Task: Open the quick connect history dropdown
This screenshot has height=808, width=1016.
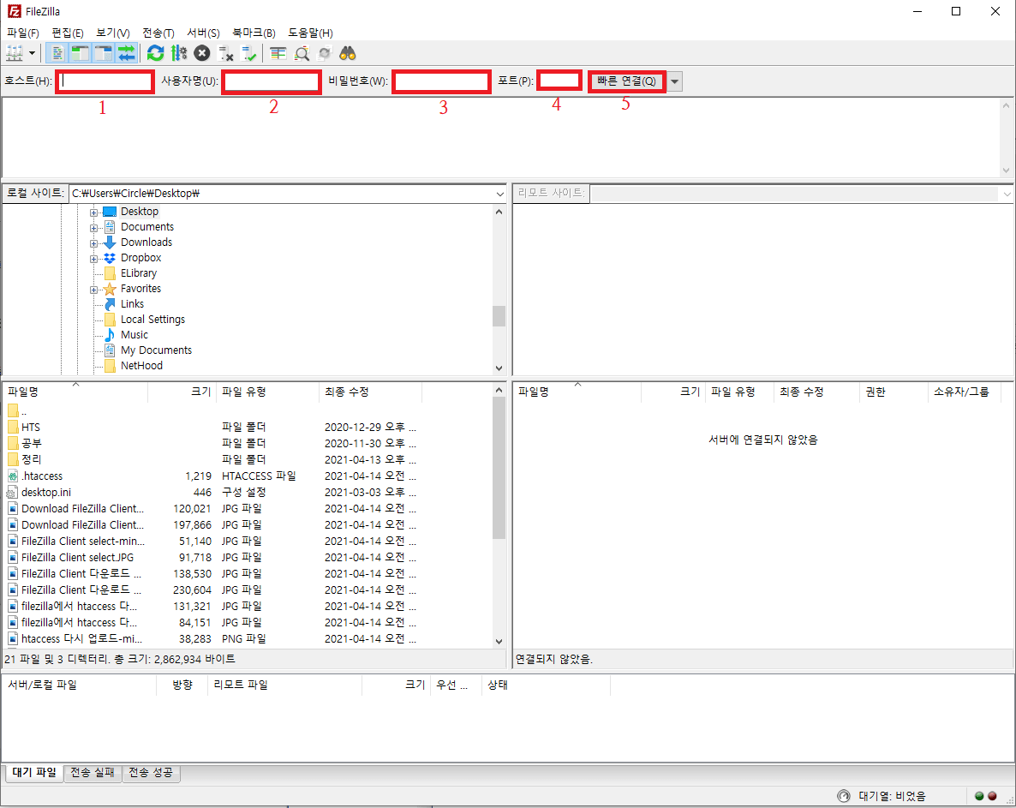Action: point(674,81)
